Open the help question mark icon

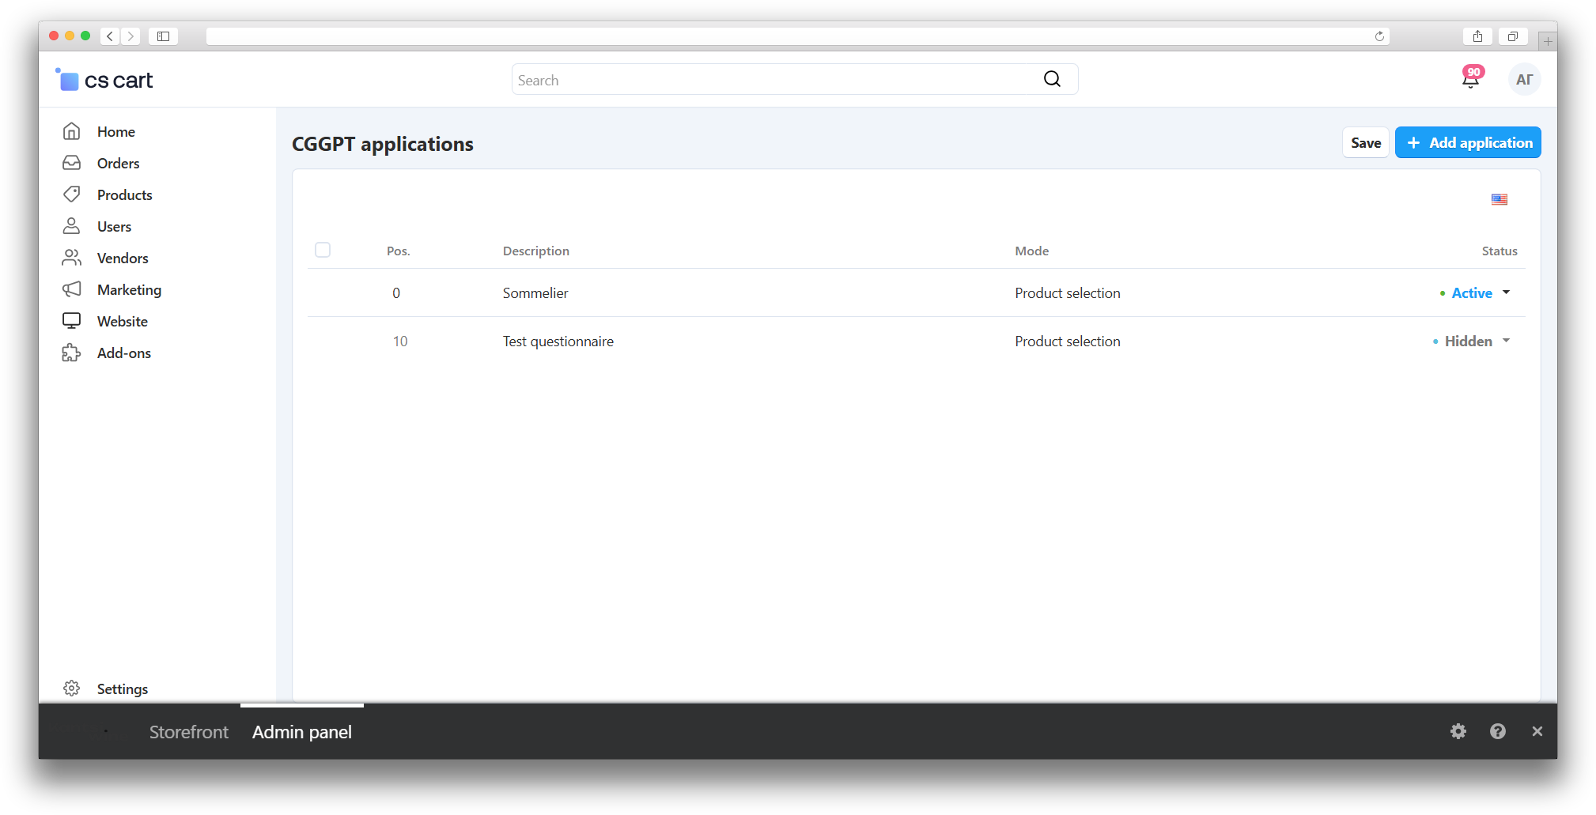click(x=1498, y=731)
